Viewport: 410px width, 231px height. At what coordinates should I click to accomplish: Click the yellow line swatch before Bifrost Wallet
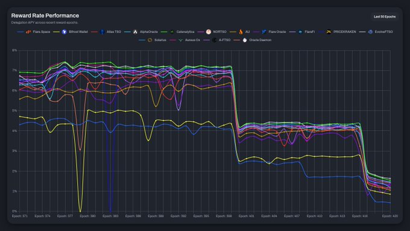coord(57,32)
